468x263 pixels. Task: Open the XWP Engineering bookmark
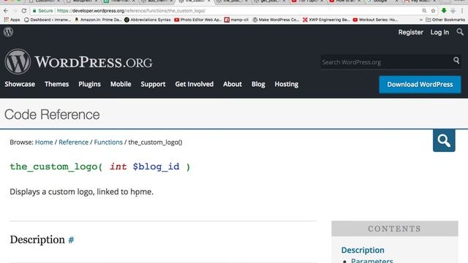(326, 20)
